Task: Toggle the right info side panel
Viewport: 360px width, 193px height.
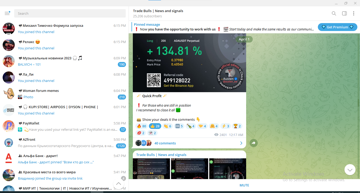Action: (344, 13)
